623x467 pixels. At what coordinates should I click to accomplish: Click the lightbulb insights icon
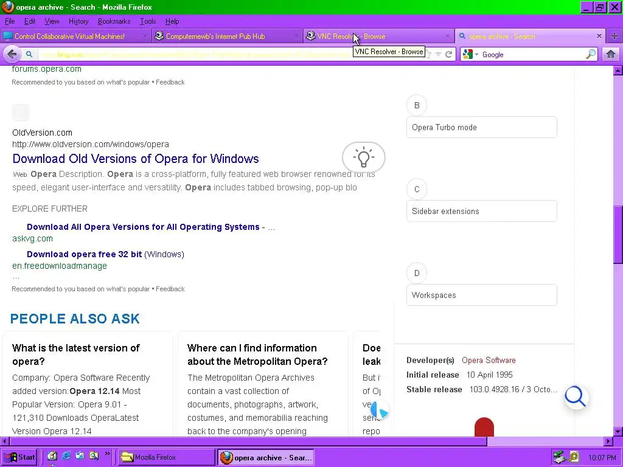tap(364, 157)
